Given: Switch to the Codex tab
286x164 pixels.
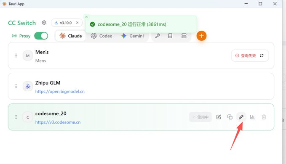Looking at the screenshot, I should 102,36.
